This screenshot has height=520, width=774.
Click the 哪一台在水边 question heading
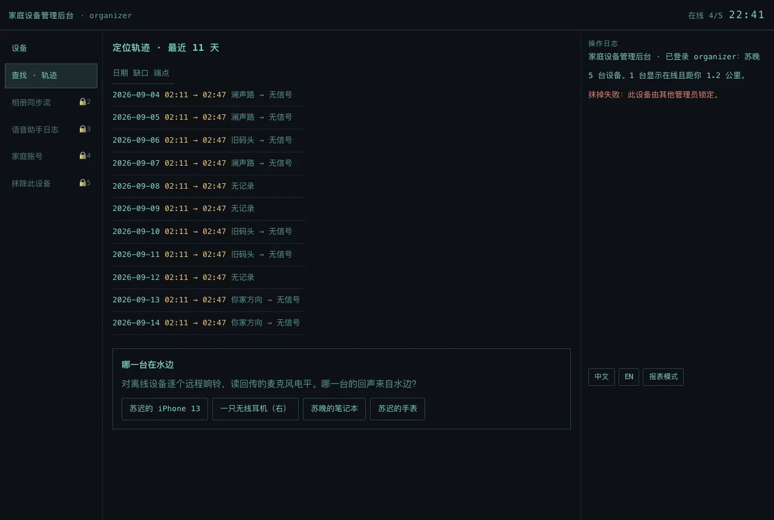pyautogui.click(x=148, y=365)
